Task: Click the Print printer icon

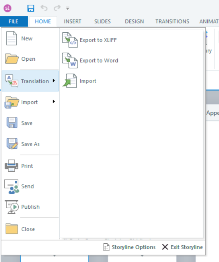Action: point(11,165)
